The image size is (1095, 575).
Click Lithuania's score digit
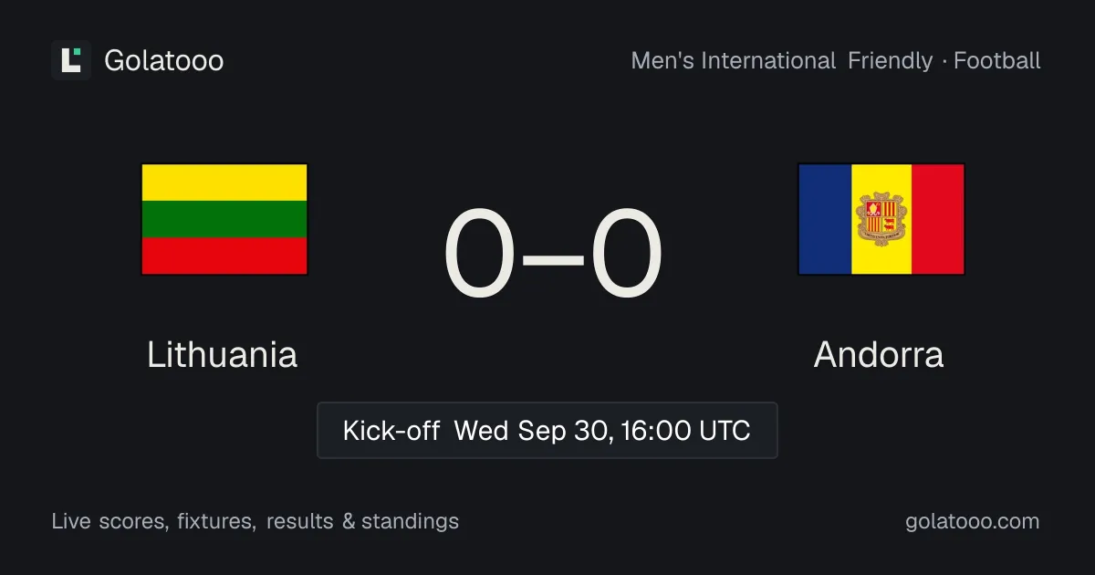(x=480, y=255)
